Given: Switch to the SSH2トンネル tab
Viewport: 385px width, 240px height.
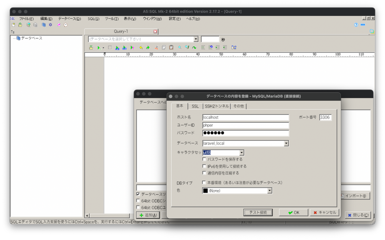Looking at the screenshot, I should click(x=217, y=106).
